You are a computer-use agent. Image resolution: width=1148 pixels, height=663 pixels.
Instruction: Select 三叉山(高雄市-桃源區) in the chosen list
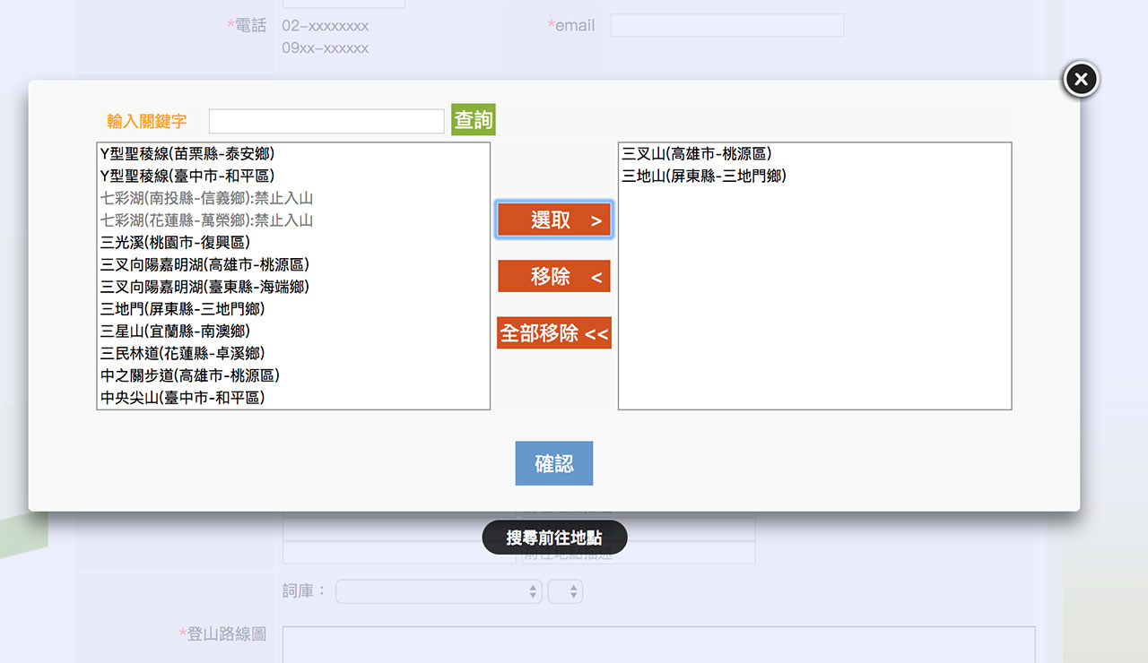point(696,154)
